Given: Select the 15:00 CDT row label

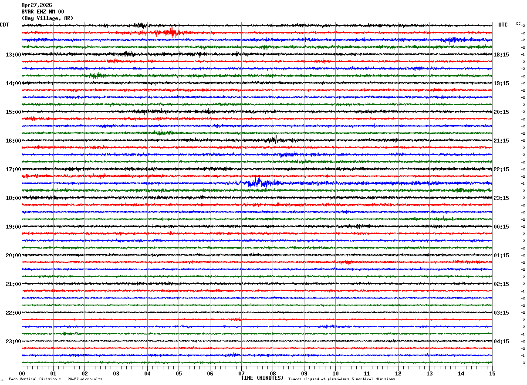Looking at the screenshot, I should pos(13,112).
